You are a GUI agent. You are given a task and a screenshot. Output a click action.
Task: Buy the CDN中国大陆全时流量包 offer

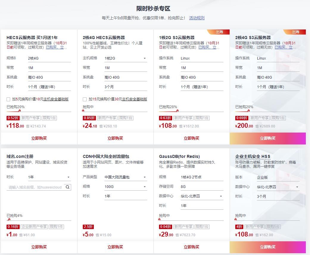pyautogui.click(x=115, y=247)
